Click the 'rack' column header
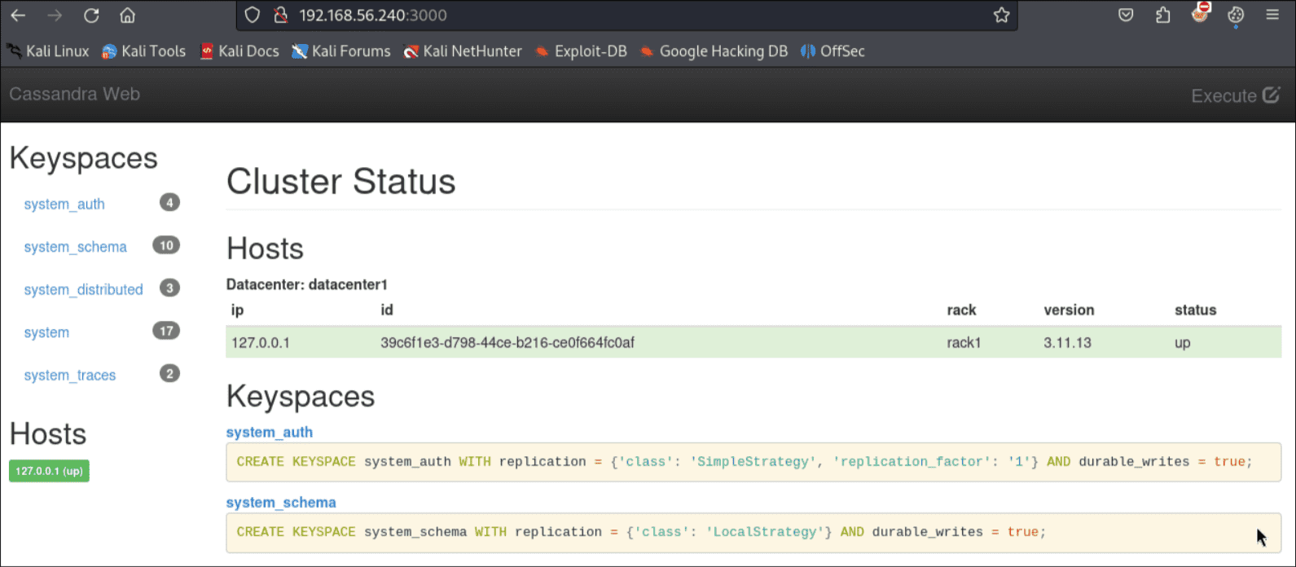This screenshot has width=1296, height=567. [x=961, y=310]
